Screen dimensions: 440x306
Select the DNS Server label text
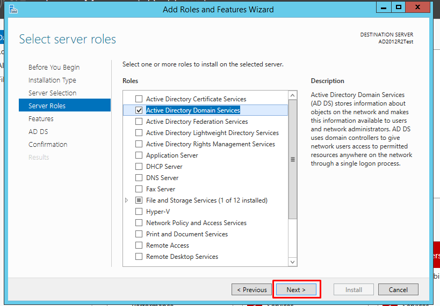[x=162, y=178]
